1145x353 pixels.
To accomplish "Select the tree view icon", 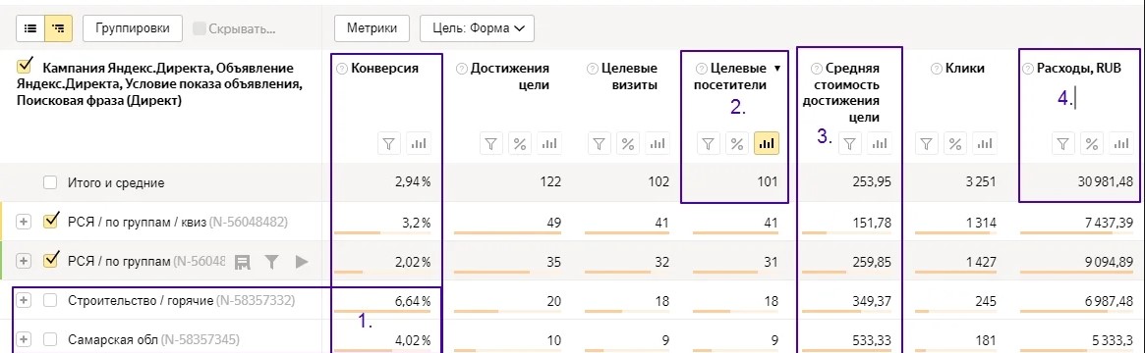I will click(58, 28).
